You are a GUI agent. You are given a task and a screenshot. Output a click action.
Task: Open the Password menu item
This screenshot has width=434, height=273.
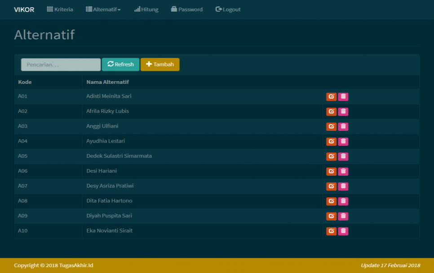[x=186, y=9]
